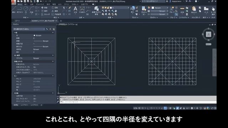Open the Home (ホーム) ribbon tab

point(20,4)
